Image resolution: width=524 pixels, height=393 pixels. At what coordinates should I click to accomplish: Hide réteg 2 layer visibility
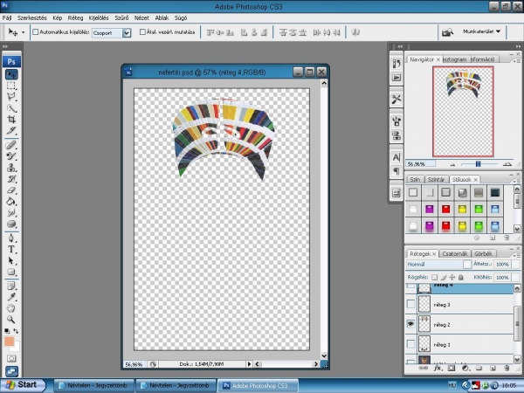coord(410,324)
